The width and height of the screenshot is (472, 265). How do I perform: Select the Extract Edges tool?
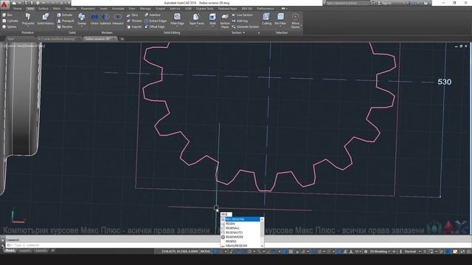click(156, 21)
